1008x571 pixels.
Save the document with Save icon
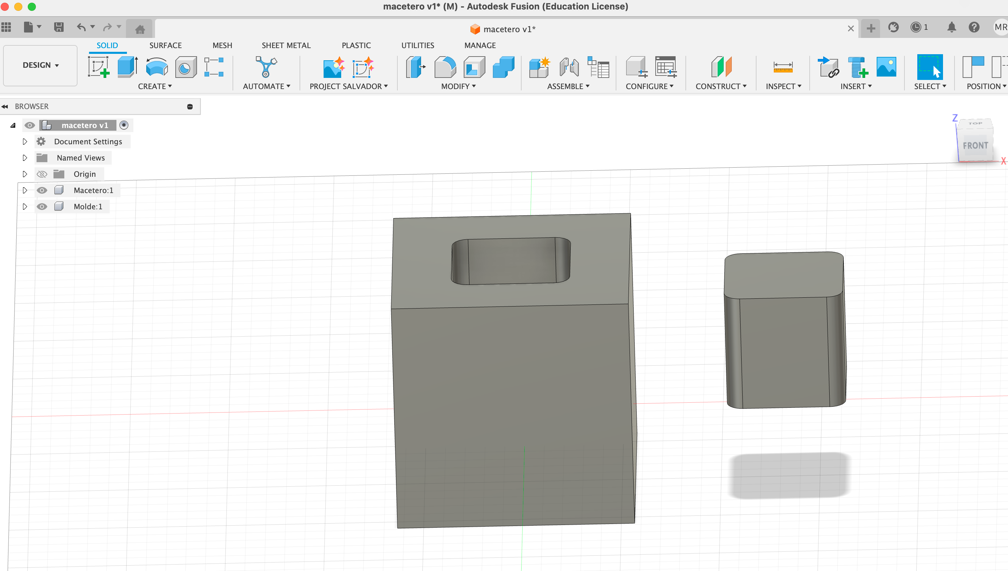(59, 27)
